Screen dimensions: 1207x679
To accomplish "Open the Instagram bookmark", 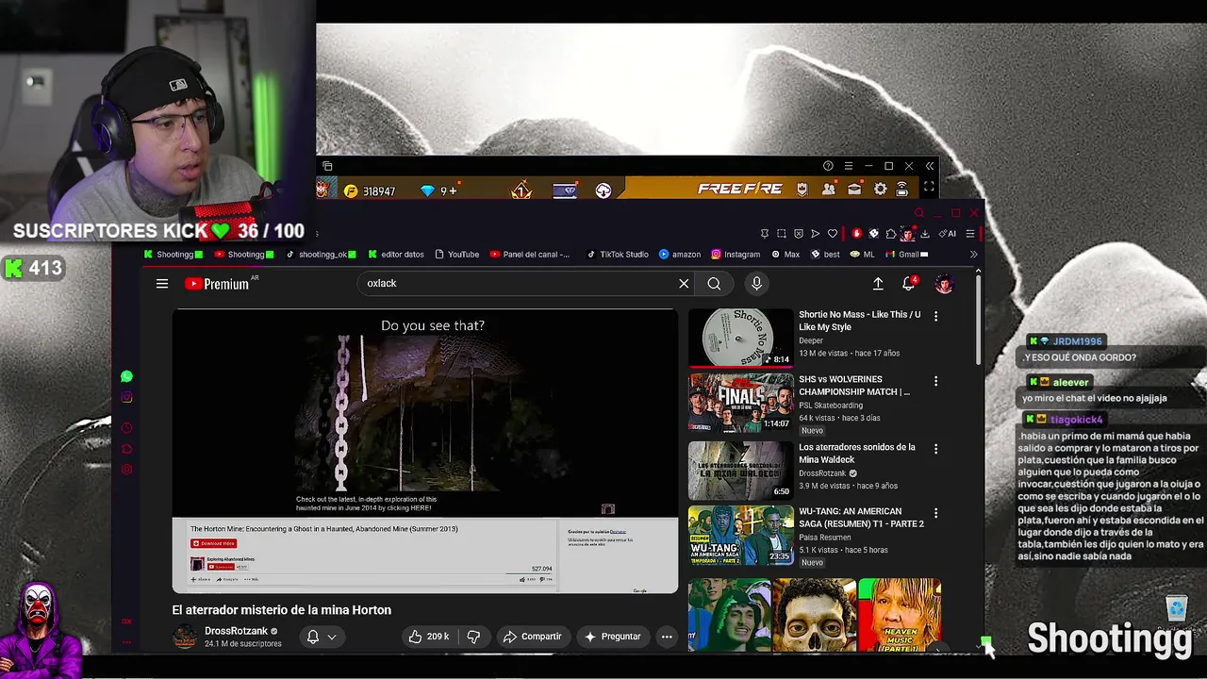I will point(736,254).
